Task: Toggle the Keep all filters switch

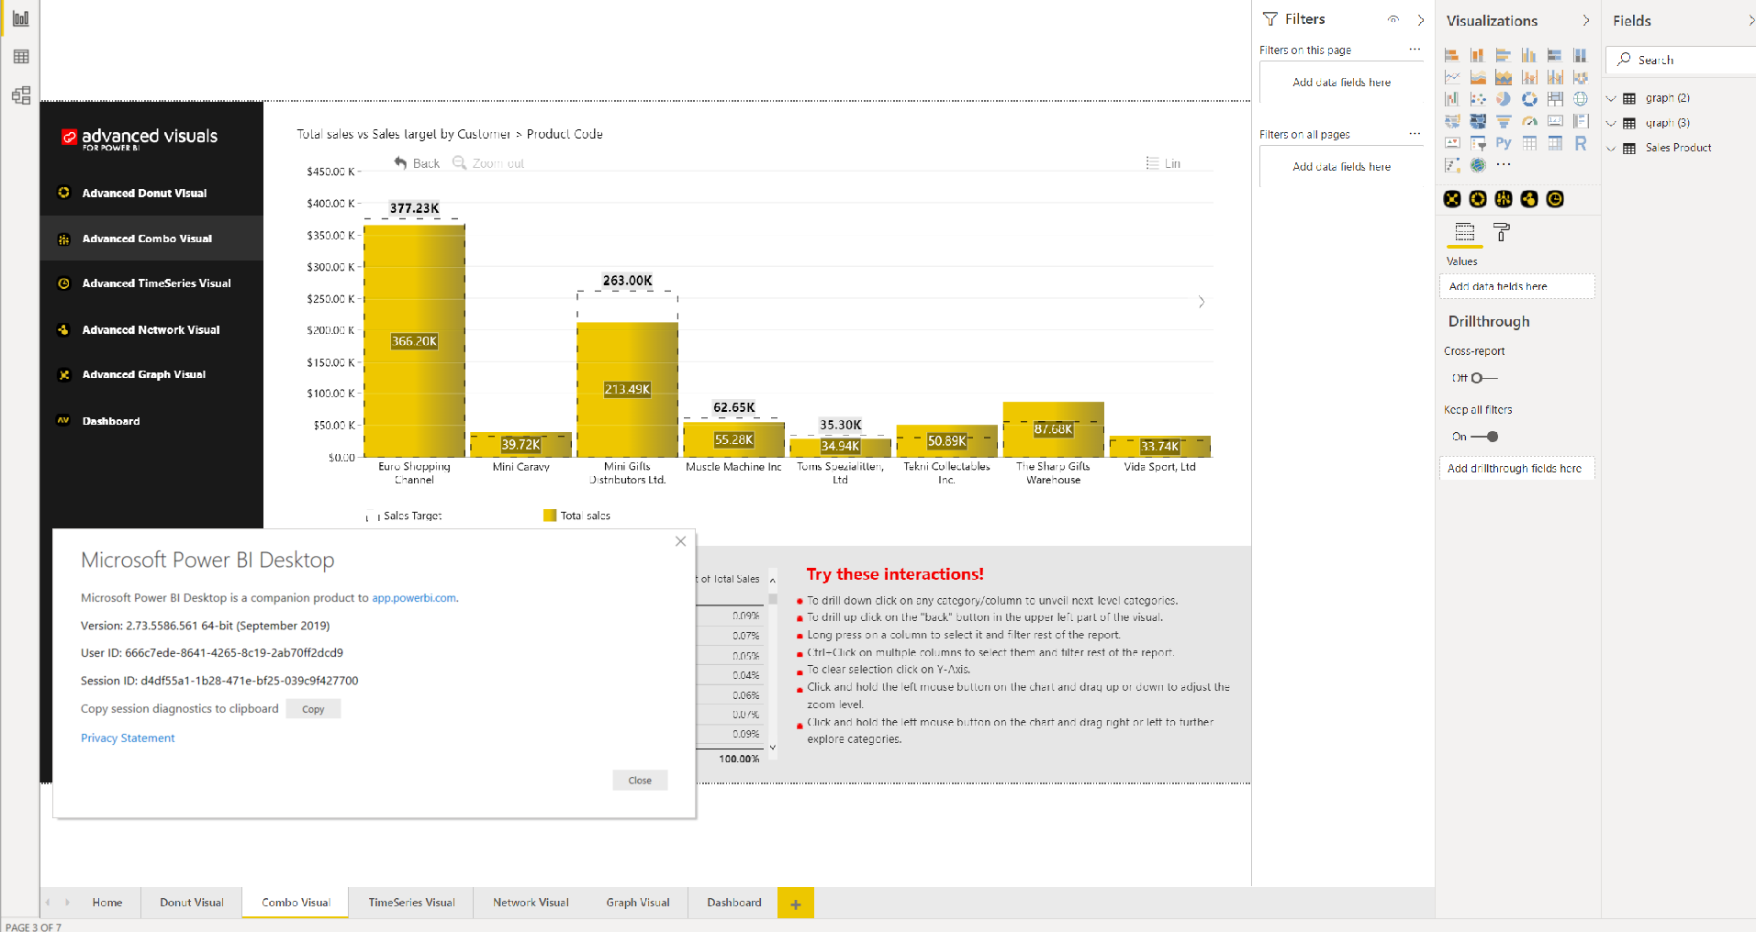Action: pyautogui.click(x=1485, y=437)
